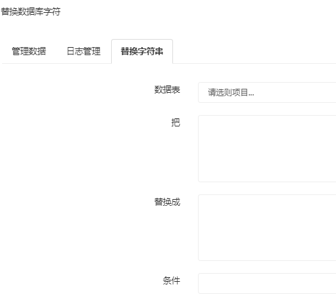
Task: Select the condition text box
Action: tap(267, 283)
